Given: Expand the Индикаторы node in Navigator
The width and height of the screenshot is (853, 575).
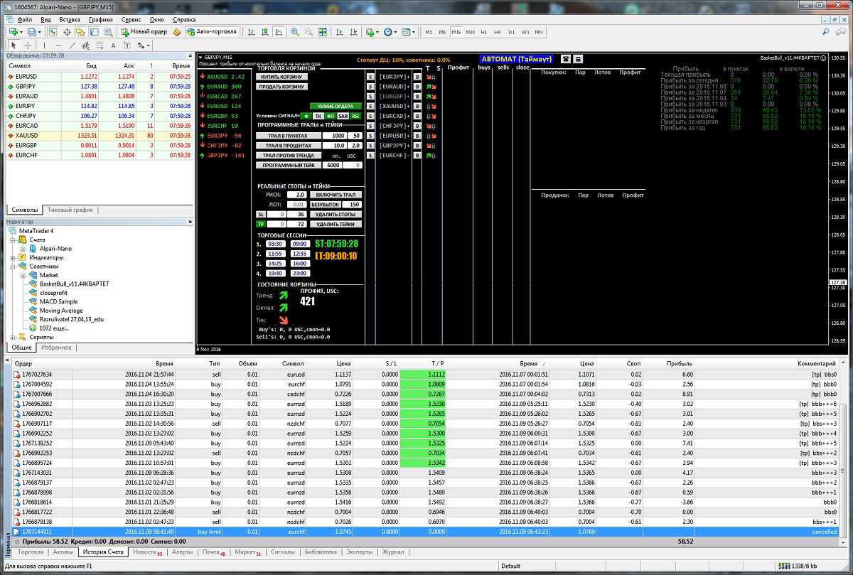Looking at the screenshot, I should (x=14, y=257).
